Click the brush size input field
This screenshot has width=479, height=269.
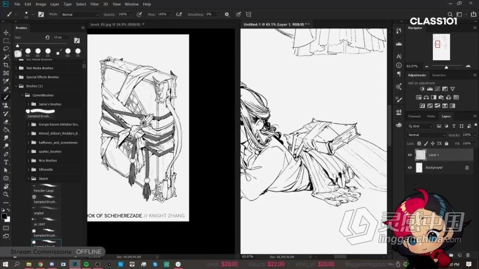(x=61, y=37)
